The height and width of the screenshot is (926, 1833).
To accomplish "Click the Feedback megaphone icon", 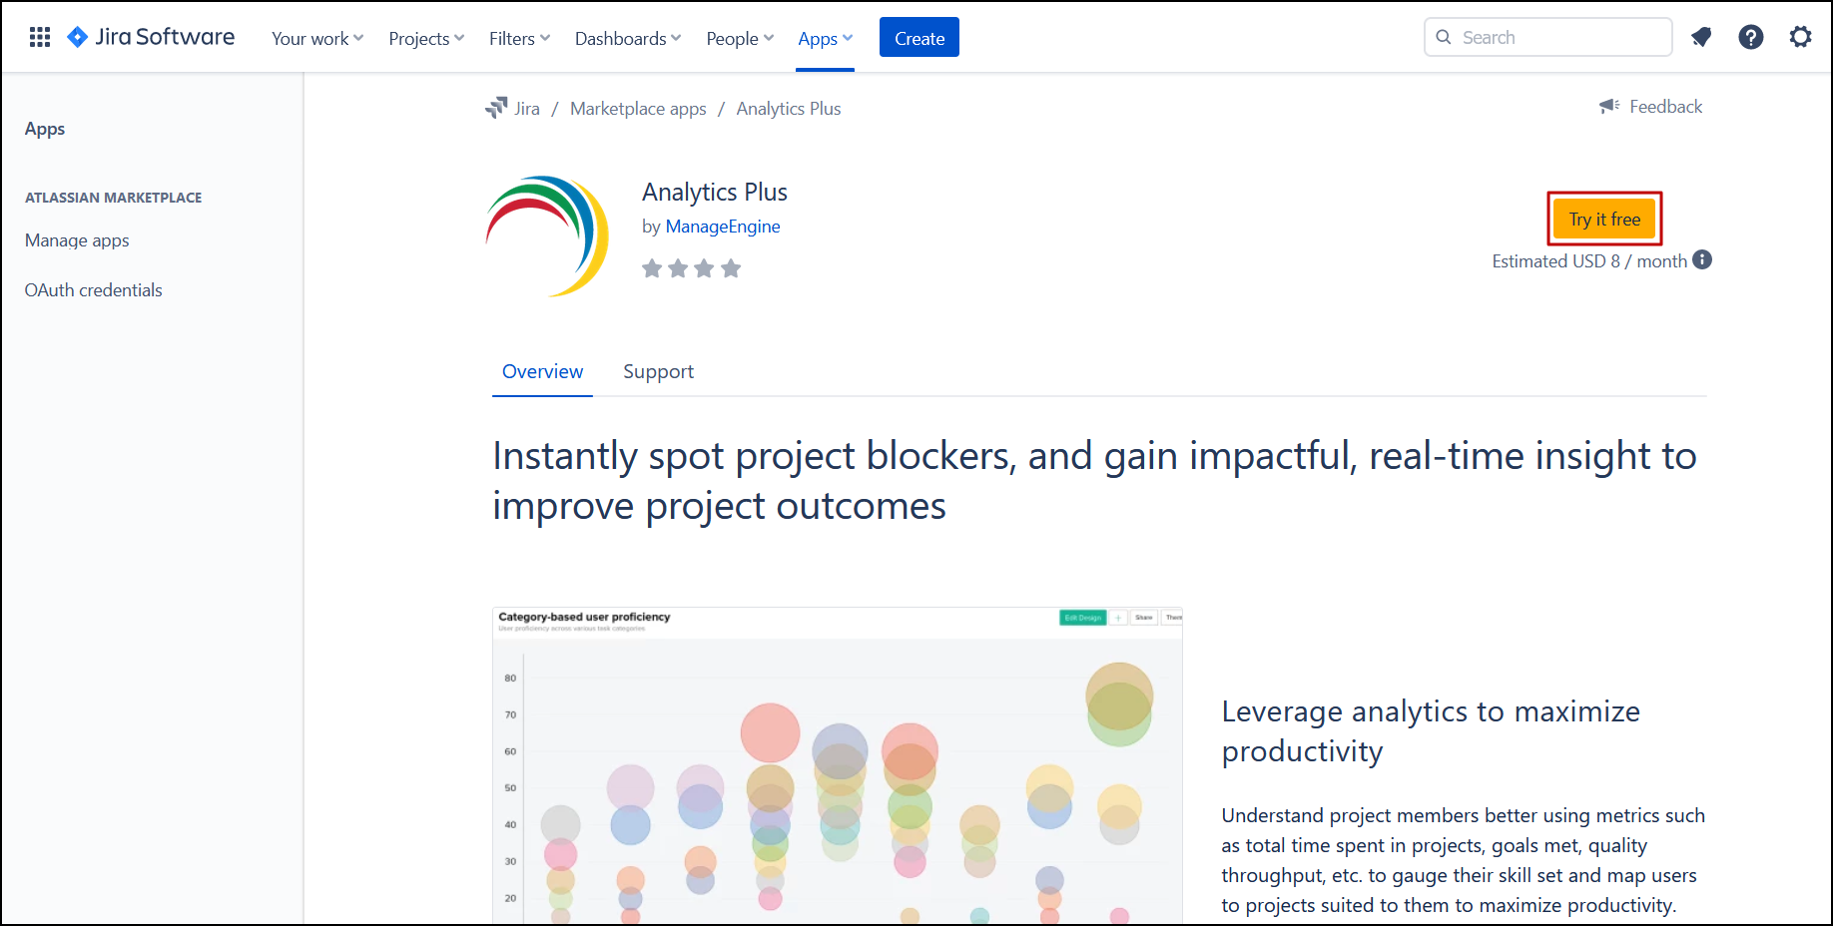I will click(1608, 107).
